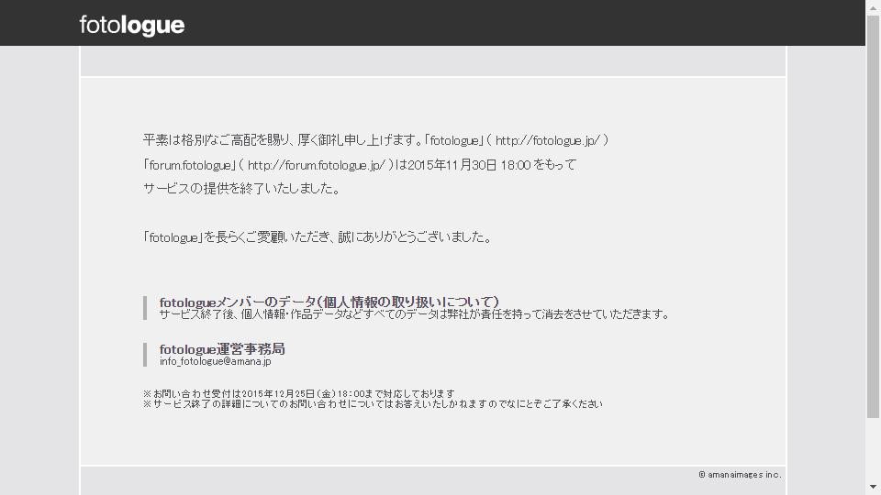Click the fotologue logo in header
881x495 pixels.
pos(132,26)
